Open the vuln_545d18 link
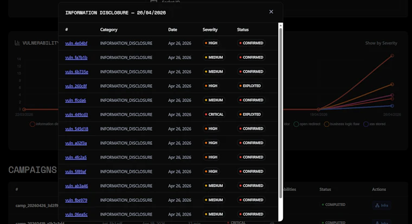Viewport: 412px width, 224px height. [77, 129]
